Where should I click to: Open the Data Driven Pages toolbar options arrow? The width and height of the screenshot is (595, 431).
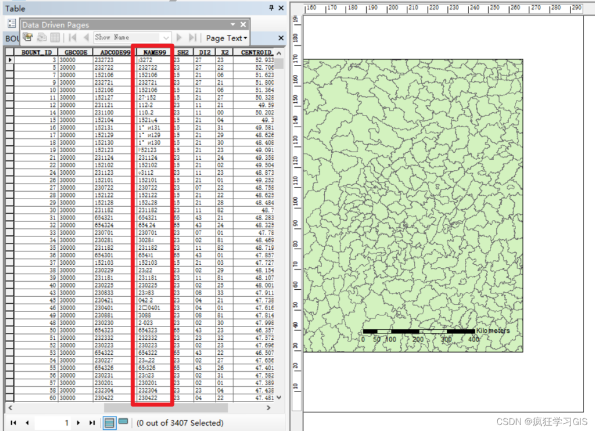coord(234,24)
